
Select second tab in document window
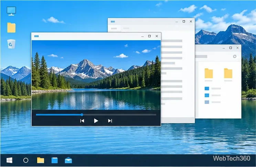pyautogui.click(x=126, y=28)
